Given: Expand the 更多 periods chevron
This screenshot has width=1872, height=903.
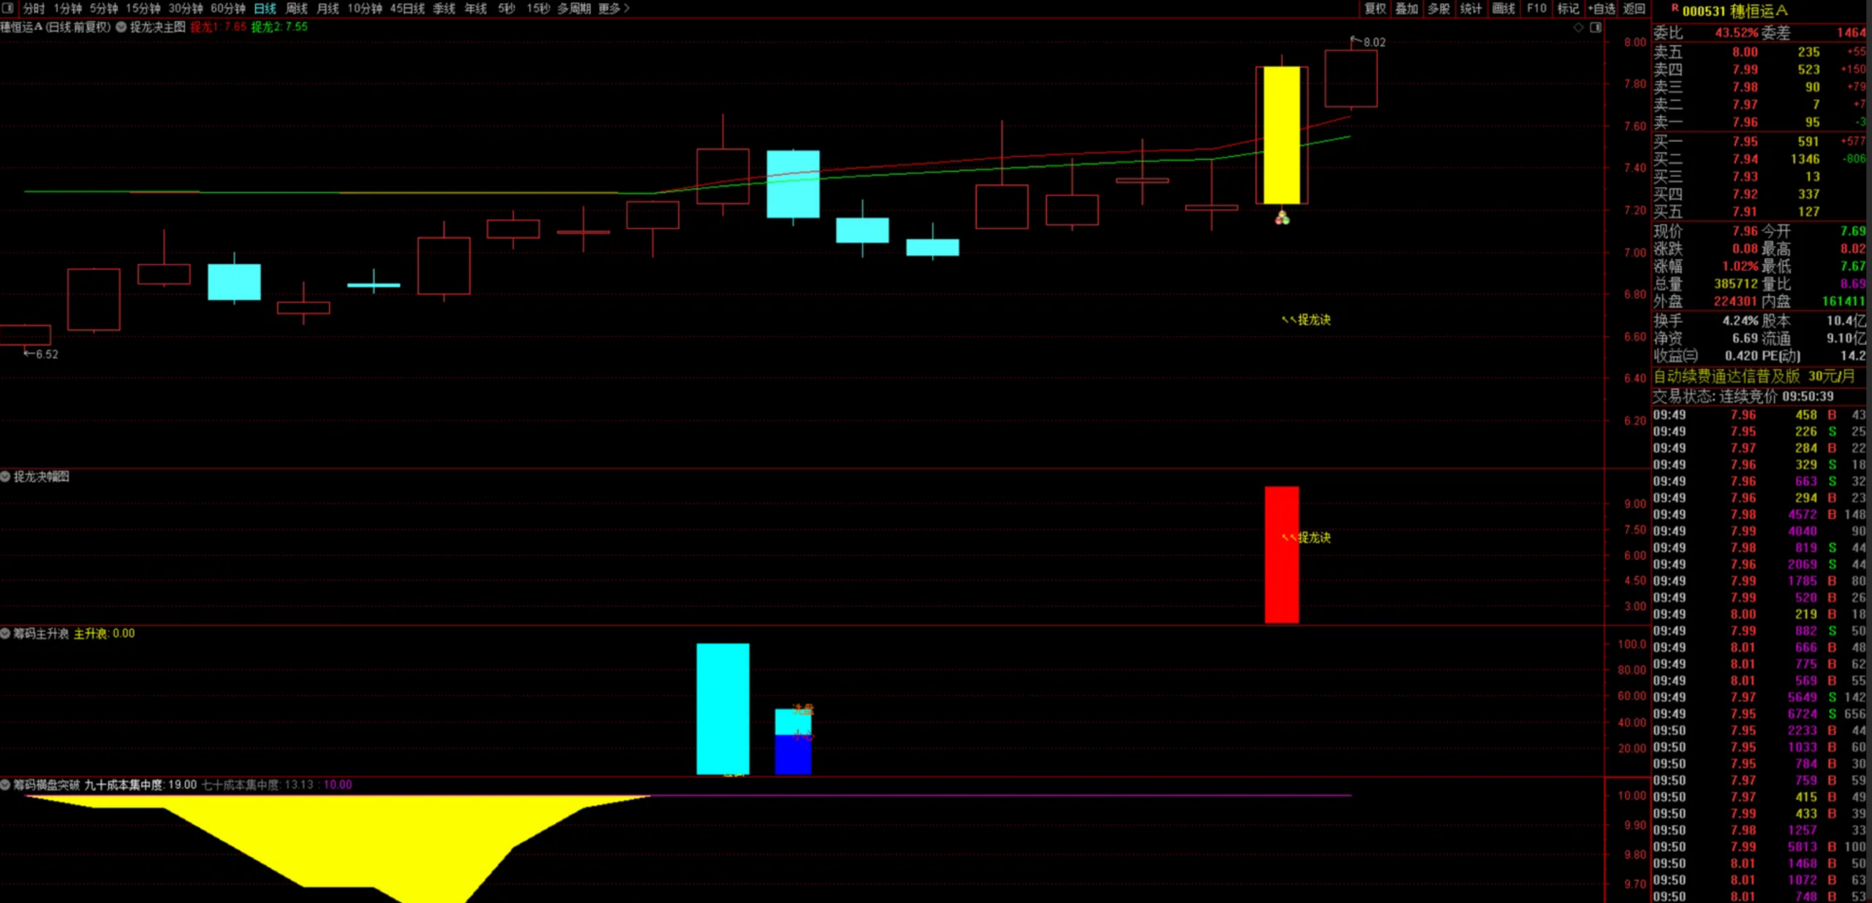Looking at the screenshot, I should coord(626,9).
